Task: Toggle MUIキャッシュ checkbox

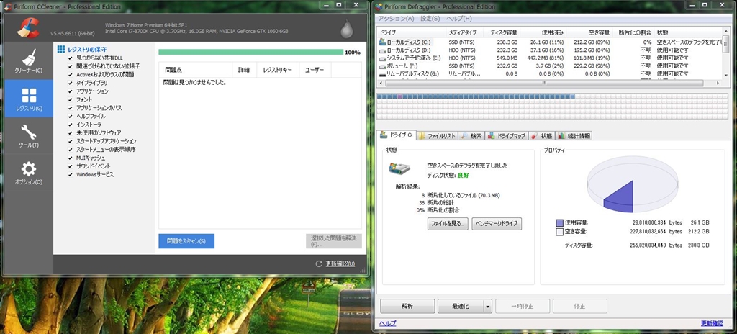Action: 70,158
